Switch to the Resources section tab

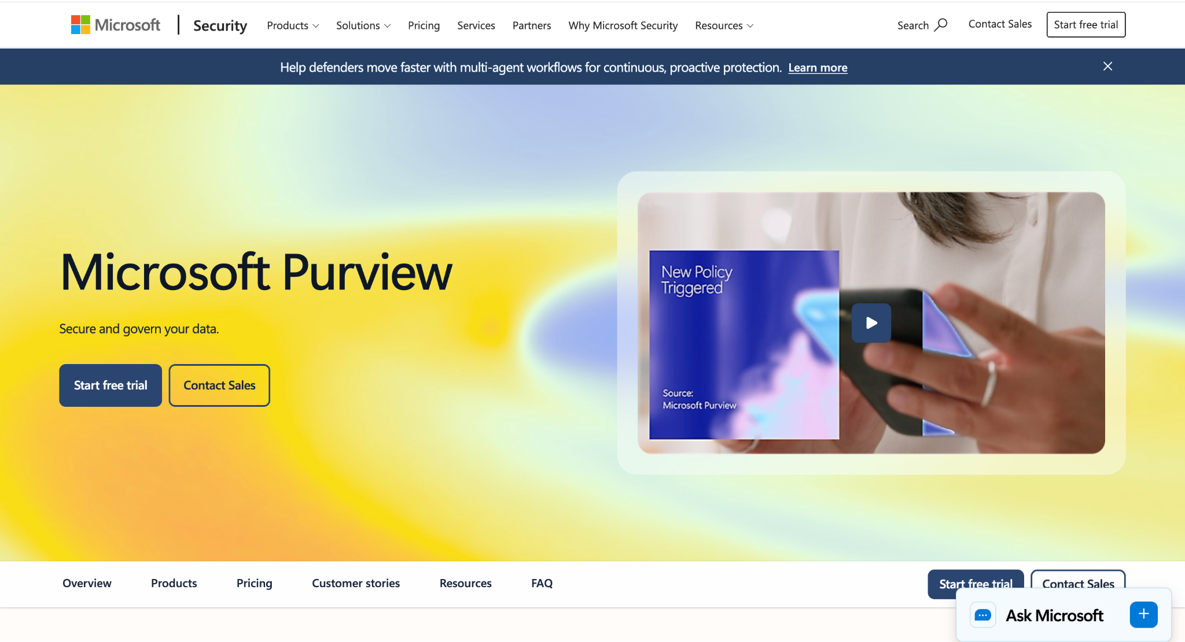(465, 584)
